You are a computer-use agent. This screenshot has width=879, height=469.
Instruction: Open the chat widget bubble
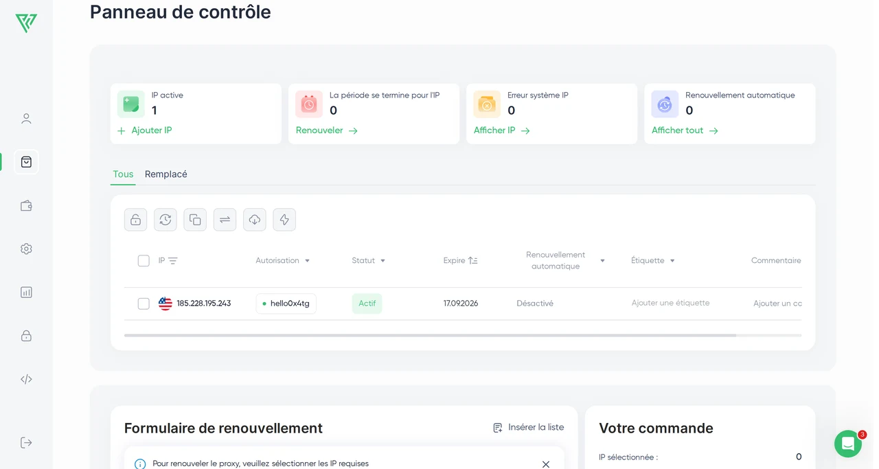coord(848,444)
